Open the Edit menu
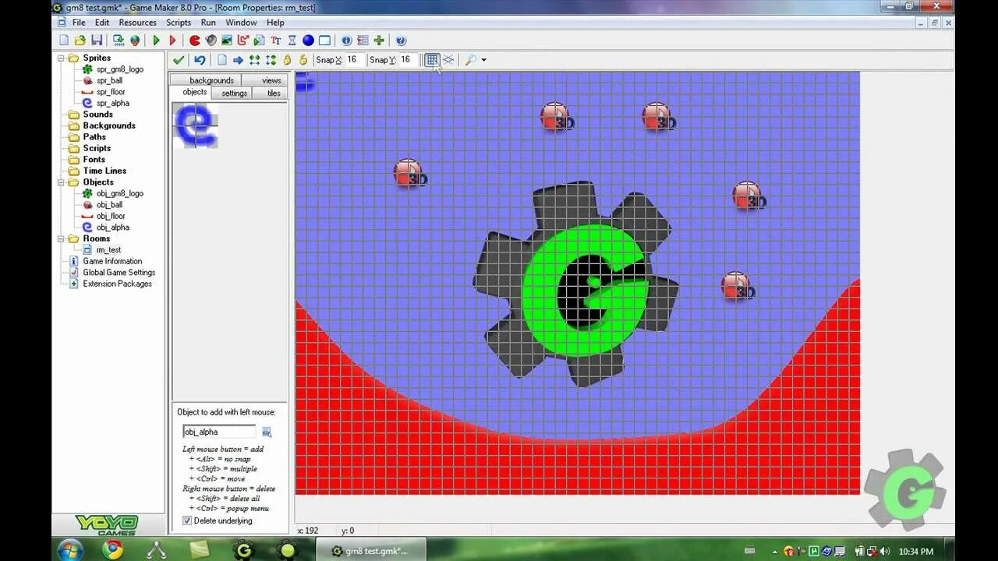Image resolution: width=998 pixels, height=561 pixels. (102, 23)
